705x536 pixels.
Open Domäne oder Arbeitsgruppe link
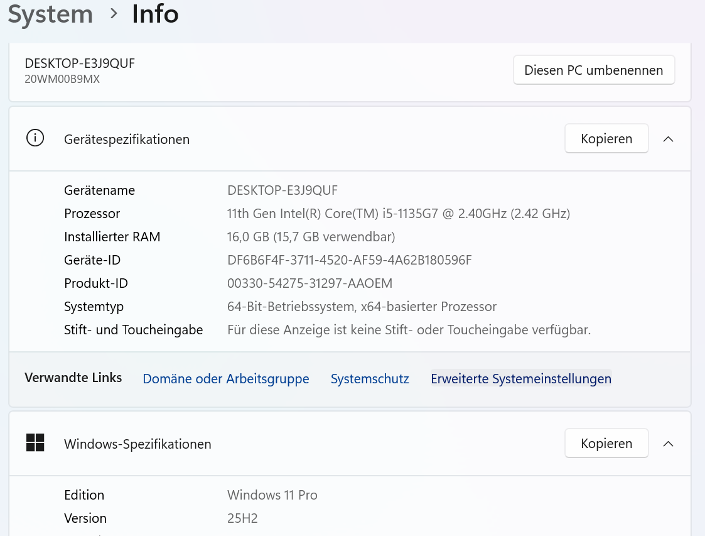[x=226, y=379]
